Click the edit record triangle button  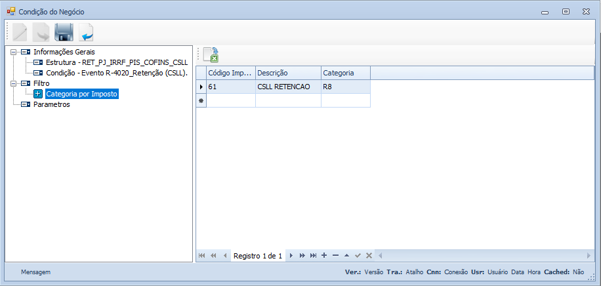click(x=346, y=256)
